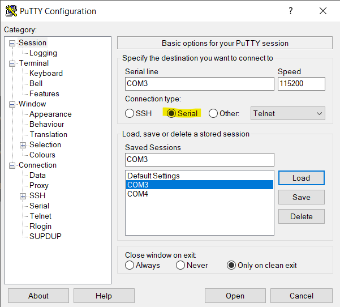The width and height of the screenshot is (340, 307).
Task: Delete the selected saved session
Action: pos(301,216)
